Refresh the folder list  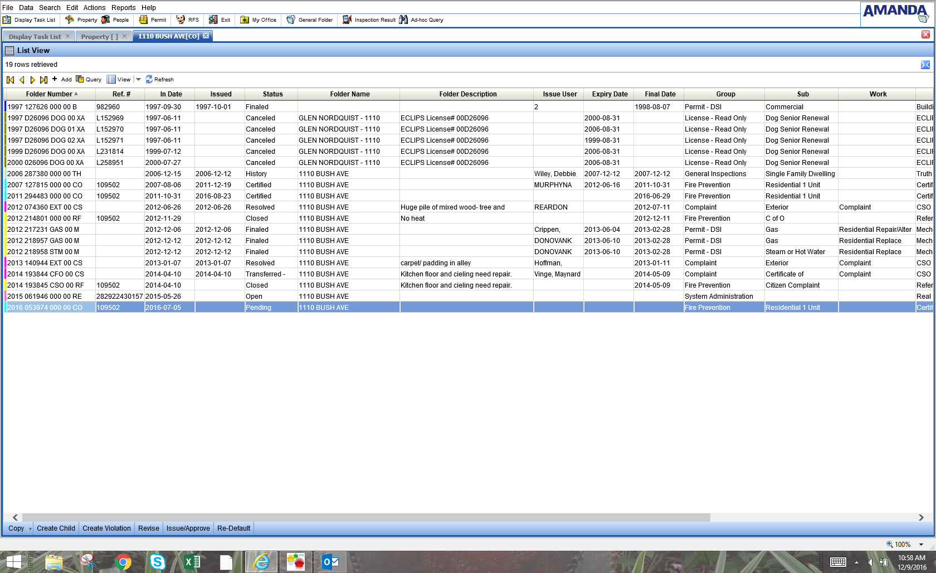click(x=160, y=80)
